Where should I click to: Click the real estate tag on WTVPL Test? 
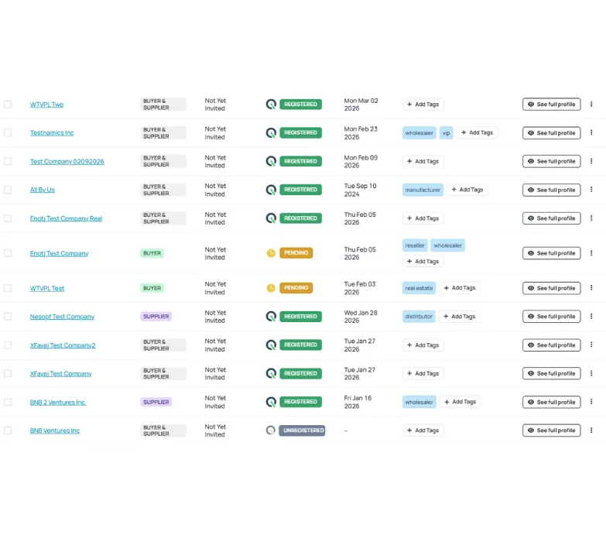click(x=419, y=288)
